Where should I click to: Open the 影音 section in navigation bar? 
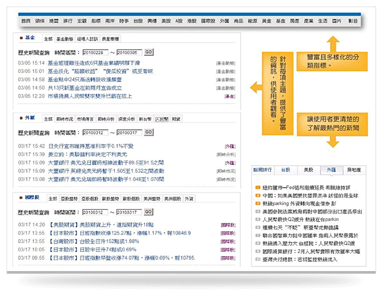353,21
